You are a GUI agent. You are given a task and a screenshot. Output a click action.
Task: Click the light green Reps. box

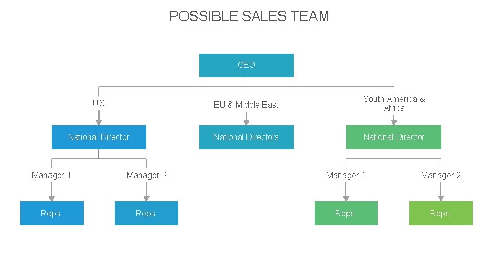441,213
